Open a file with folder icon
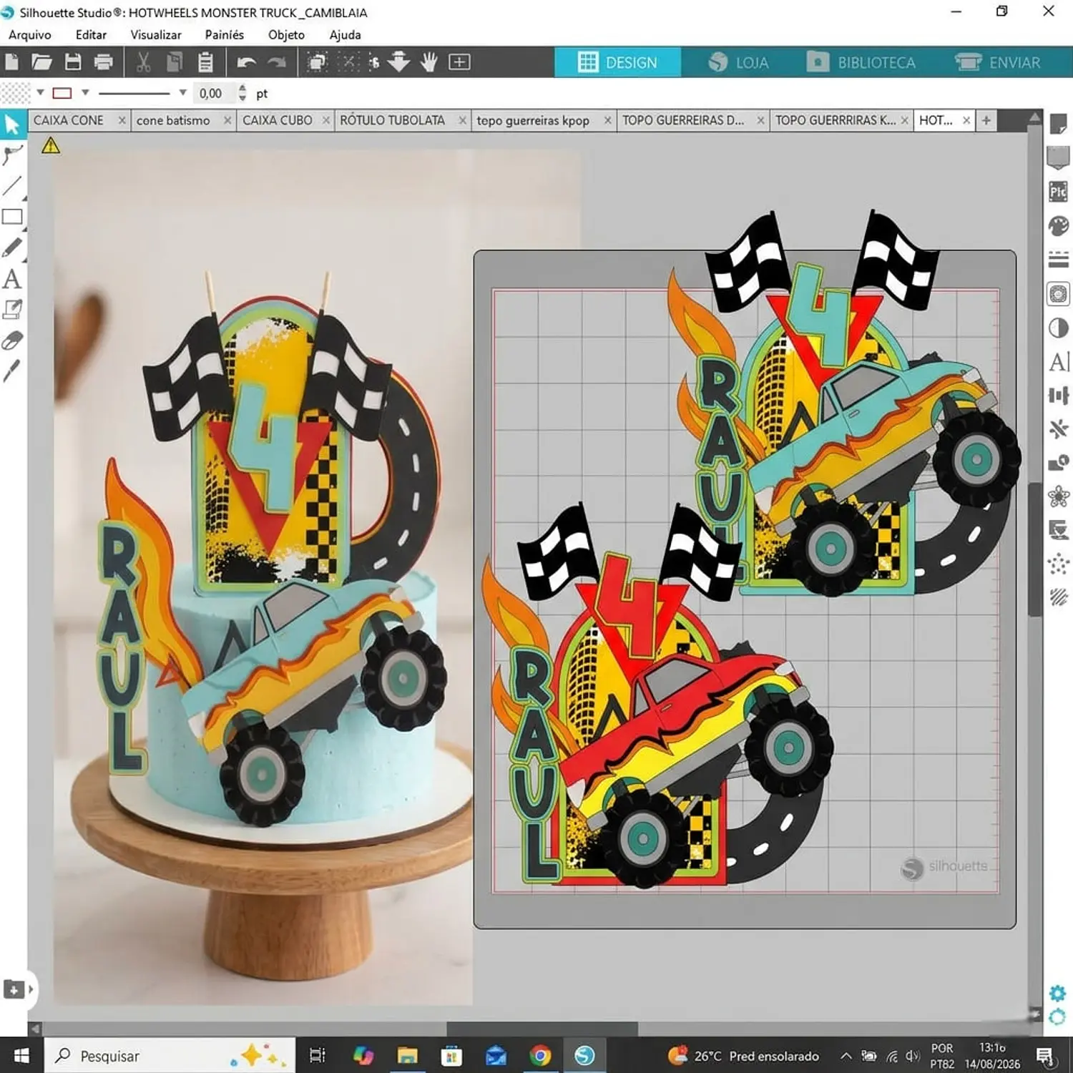The image size is (1073, 1073). pos(41,62)
